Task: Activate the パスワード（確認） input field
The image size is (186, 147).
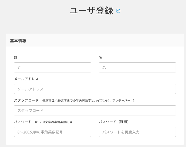Action: coord(137,132)
